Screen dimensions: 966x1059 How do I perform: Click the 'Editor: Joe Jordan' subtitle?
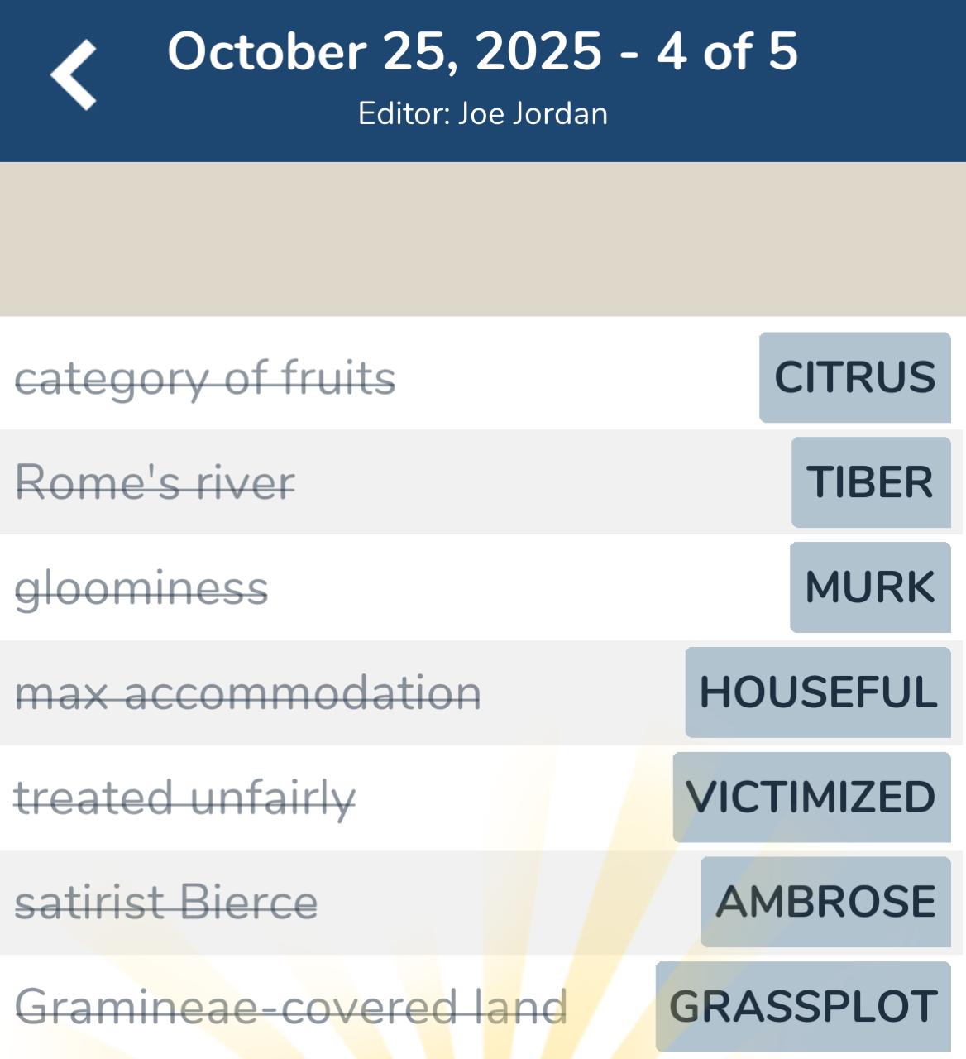pos(482,113)
